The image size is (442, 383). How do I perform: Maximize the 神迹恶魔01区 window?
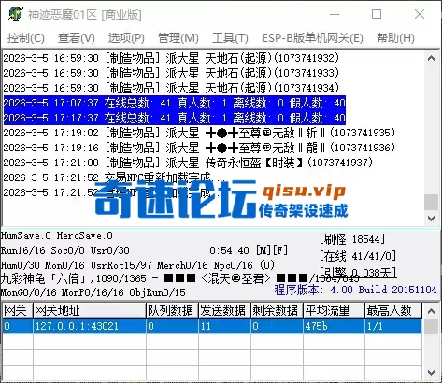point(377,14)
